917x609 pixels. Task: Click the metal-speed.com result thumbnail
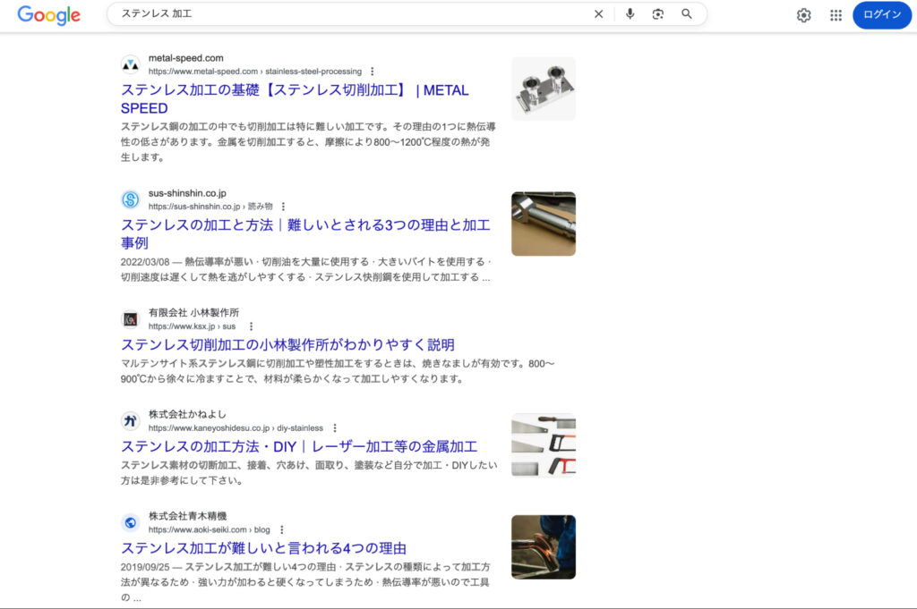point(544,89)
